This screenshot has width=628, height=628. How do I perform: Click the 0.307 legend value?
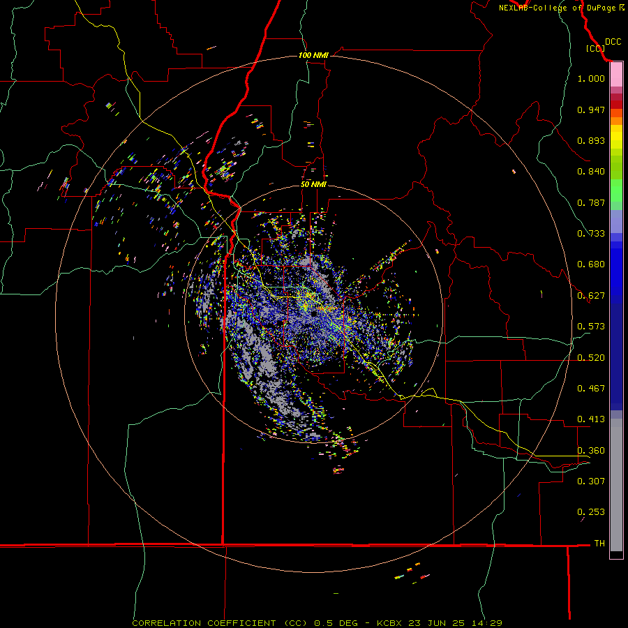pos(591,481)
